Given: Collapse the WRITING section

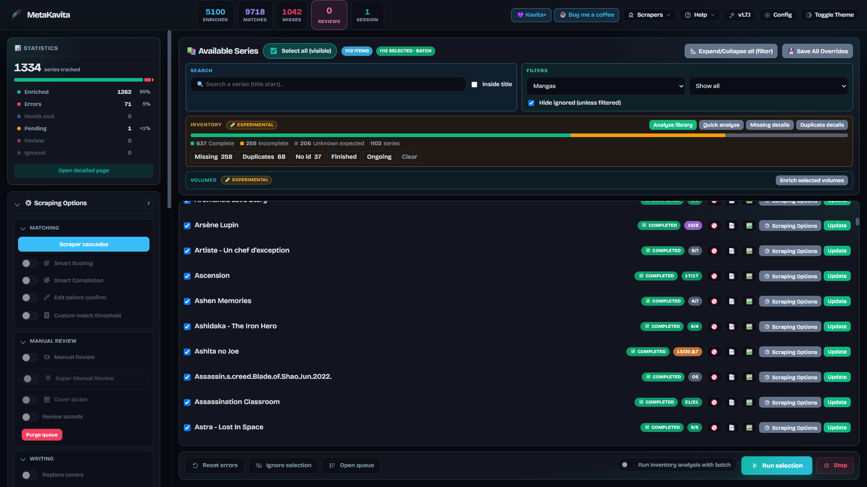Looking at the screenshot, I should tap(23, 459).
